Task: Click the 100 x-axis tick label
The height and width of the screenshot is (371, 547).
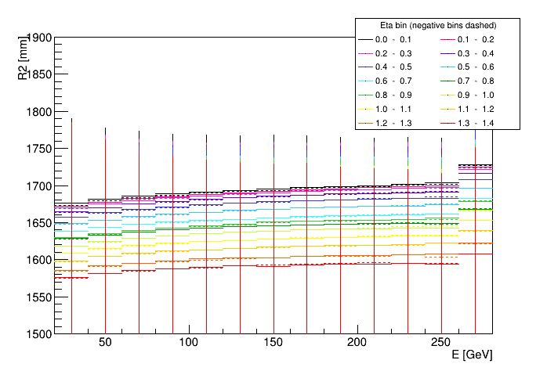Action: tap(189, 344)
